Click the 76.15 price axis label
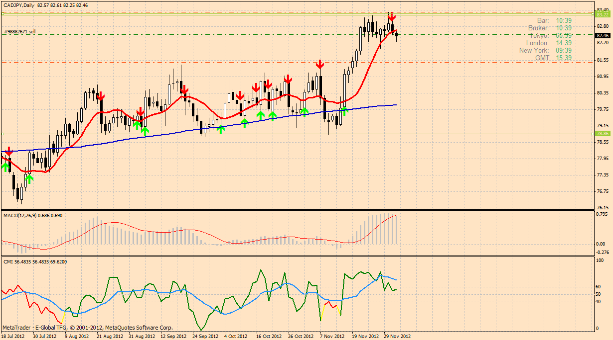Screen dimensions: 613x340 pyautogui.click(x=602, y=208)
